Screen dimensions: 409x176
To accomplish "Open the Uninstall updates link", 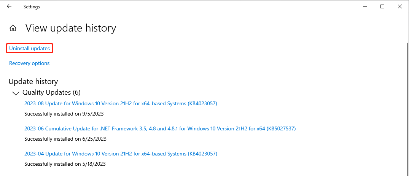I will click(x=29, y=48).
